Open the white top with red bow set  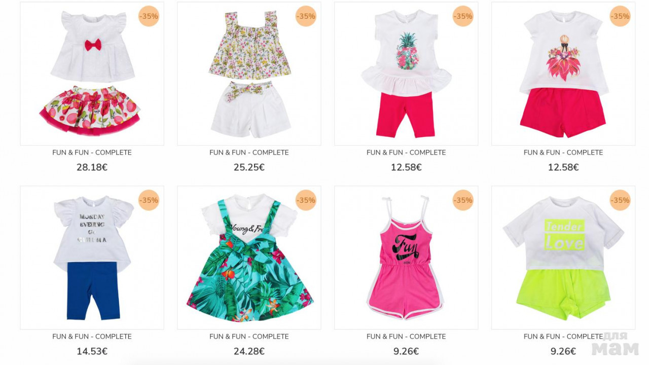[92, 74]
